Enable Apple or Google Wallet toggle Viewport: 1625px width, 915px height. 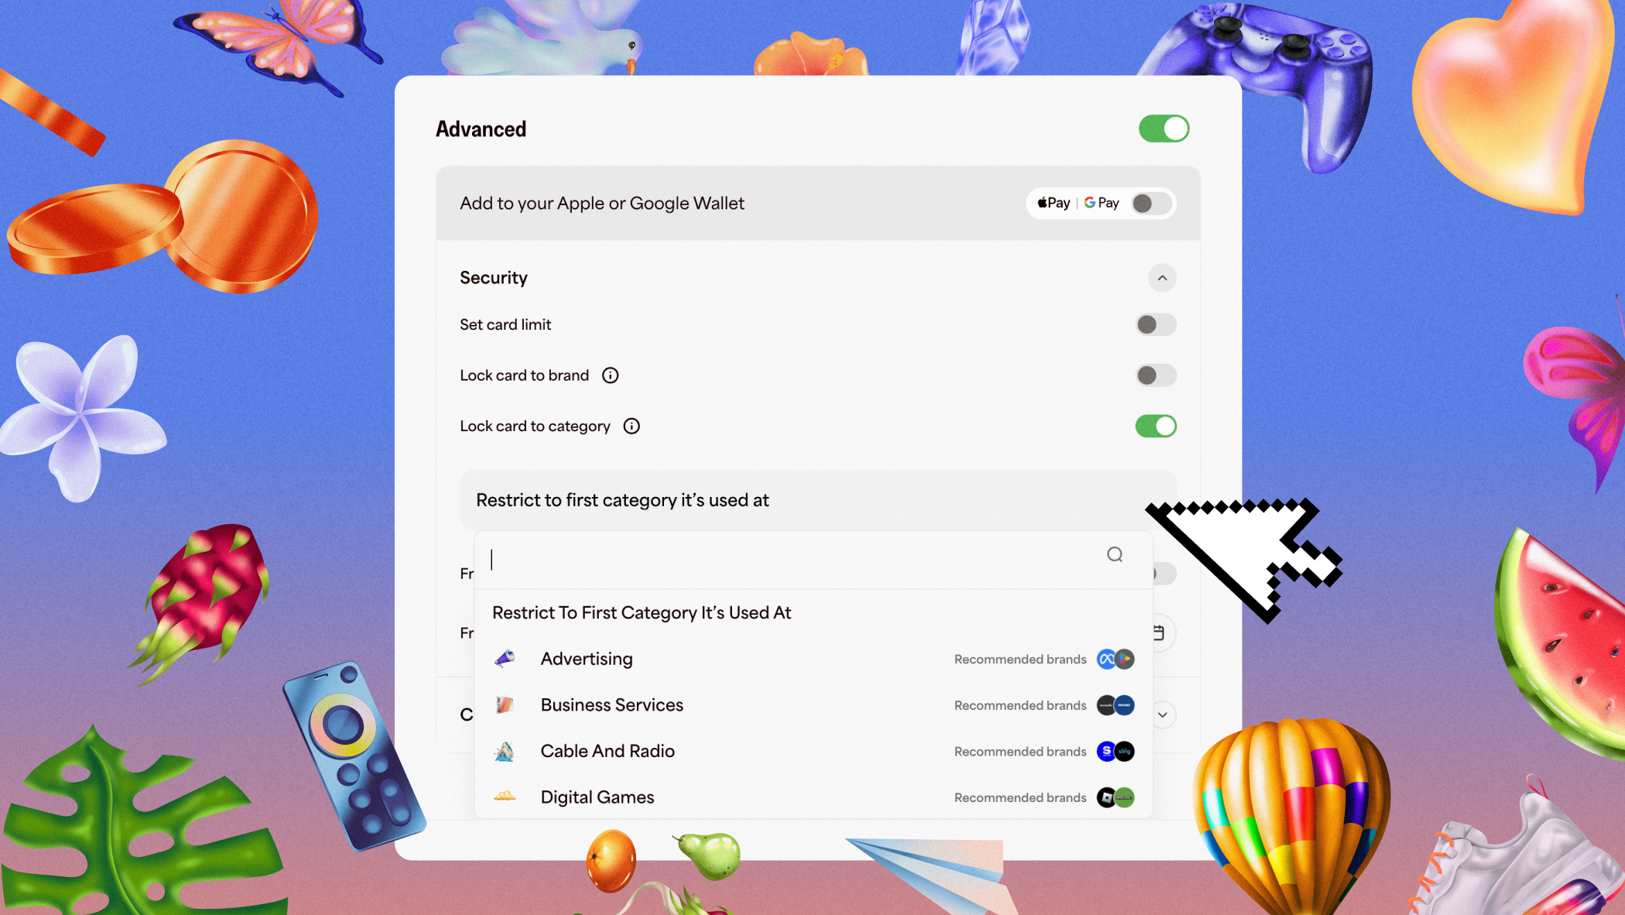(x=1151, y=203)
